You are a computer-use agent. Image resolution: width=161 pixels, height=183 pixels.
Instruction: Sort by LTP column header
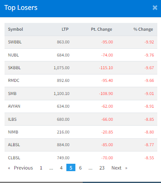click(65, 29)
